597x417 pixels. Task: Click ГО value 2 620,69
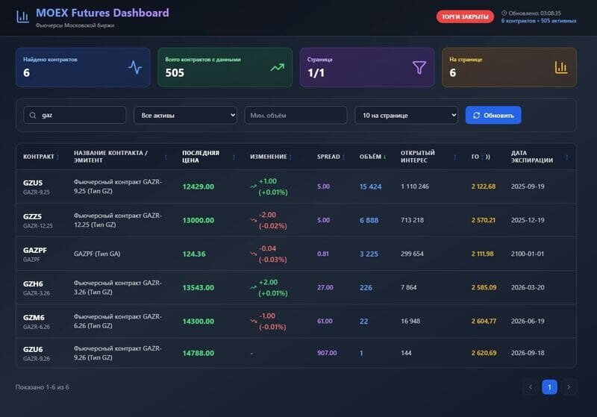pyautogui.click(x=484, y=353)
